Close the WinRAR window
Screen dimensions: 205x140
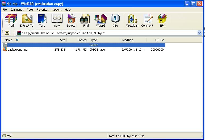(200, 4)
